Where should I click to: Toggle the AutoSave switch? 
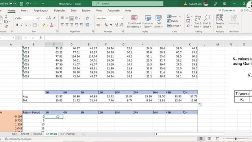(x=13, y=4)
